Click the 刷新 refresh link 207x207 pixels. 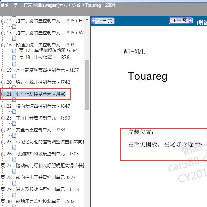(x=202, y=22)
